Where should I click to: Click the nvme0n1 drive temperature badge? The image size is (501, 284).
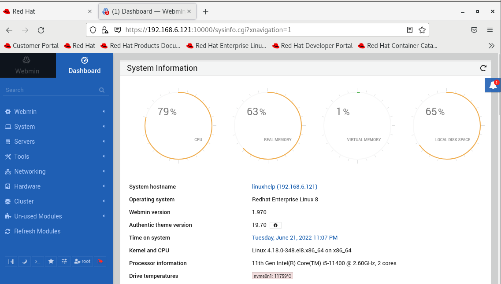tap(272, 276)
